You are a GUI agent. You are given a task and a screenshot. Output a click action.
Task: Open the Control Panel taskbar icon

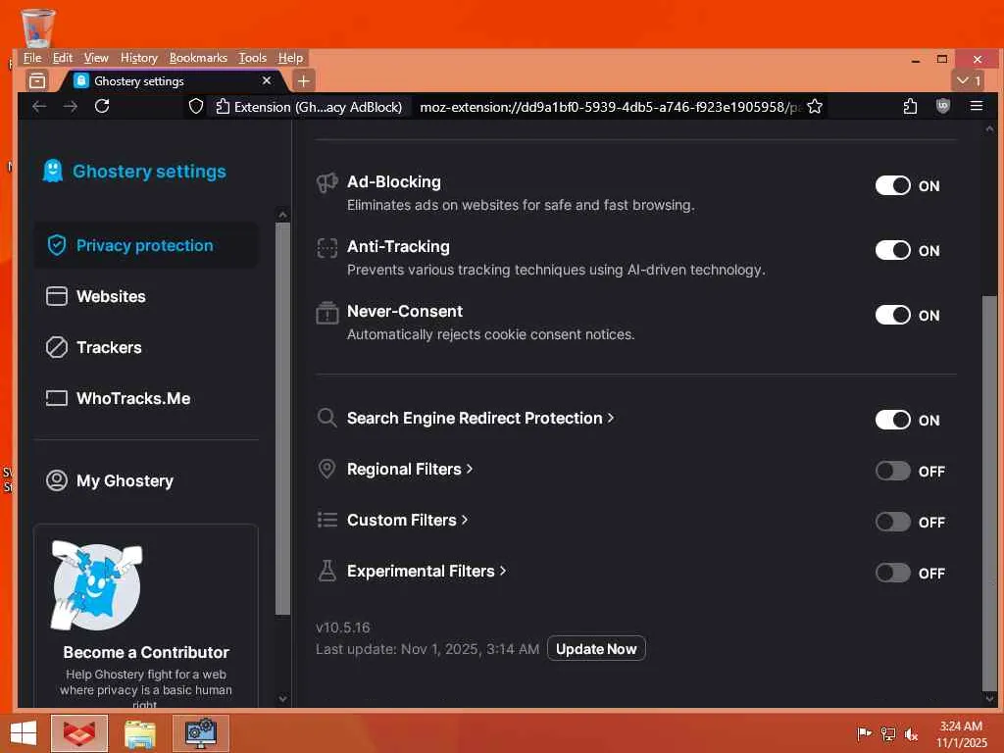coord(201,733)
